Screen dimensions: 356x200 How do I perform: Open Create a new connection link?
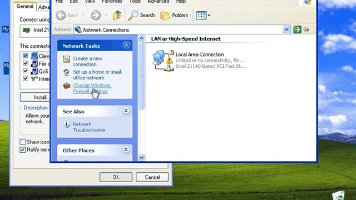(87, 62)
